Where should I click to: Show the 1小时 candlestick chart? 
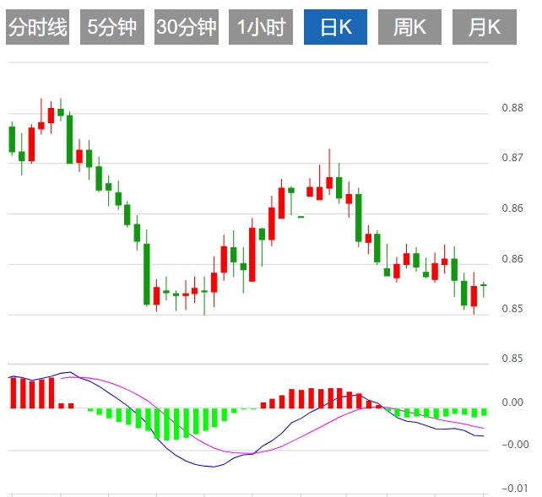click(x=261, y=27)
